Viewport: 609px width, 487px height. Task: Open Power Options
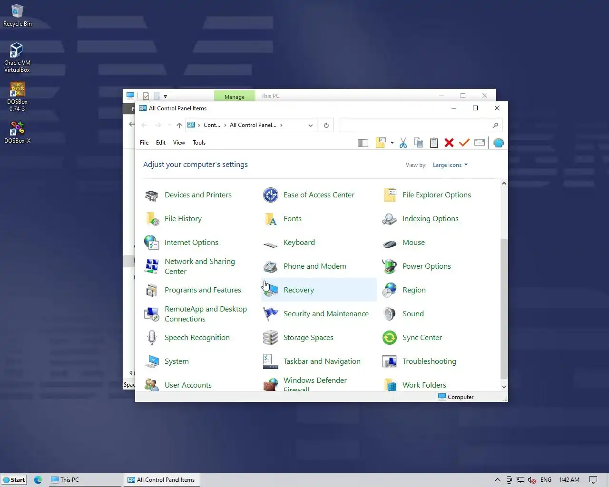[x=416, y=266]
